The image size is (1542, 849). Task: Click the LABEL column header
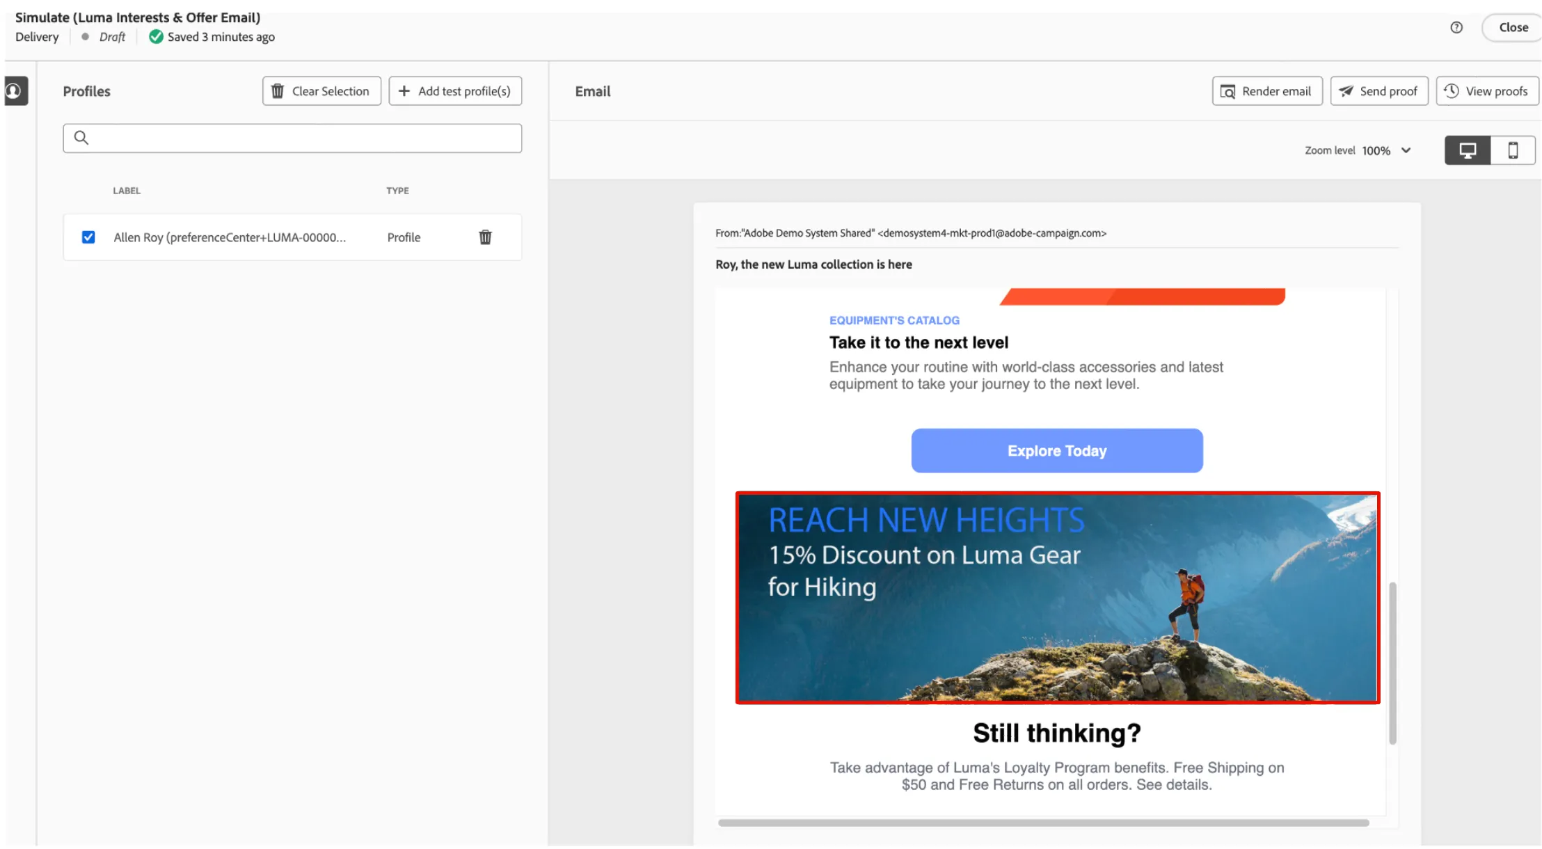pos(127,191)
